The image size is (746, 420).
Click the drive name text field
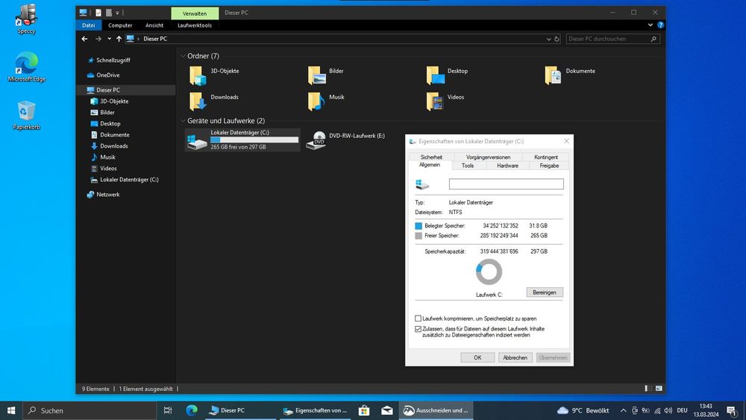coord(507,184)
